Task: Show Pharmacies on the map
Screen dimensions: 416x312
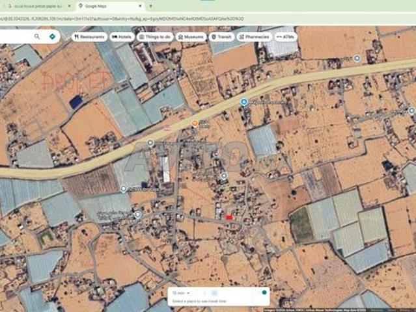Action: tap(254, 38)
